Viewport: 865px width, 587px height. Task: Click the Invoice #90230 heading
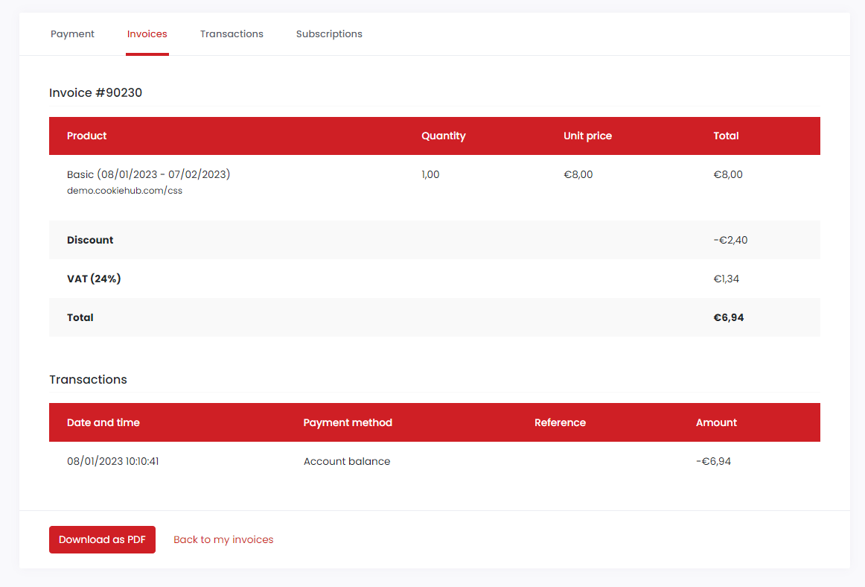tap(95, 92)
